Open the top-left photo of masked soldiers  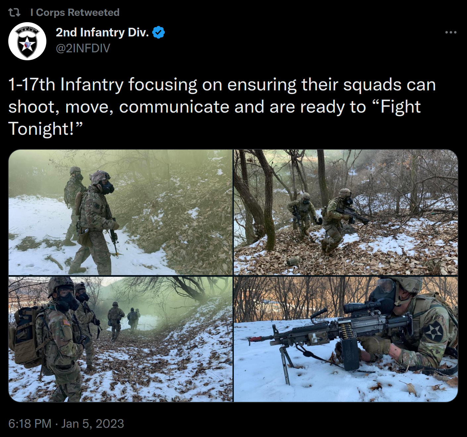point(121,212)
